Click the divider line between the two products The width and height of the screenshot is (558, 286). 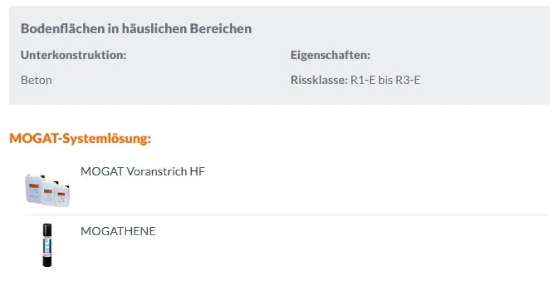286,215
